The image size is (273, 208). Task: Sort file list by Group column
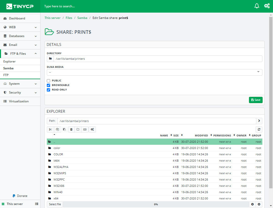point(256,135)
